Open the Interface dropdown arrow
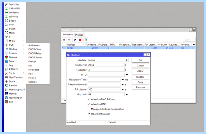 (127, 60)
